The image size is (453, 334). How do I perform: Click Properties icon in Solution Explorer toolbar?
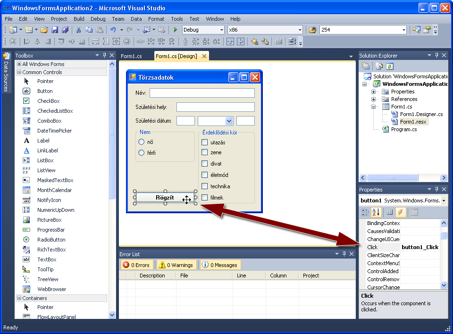[366, 67]
